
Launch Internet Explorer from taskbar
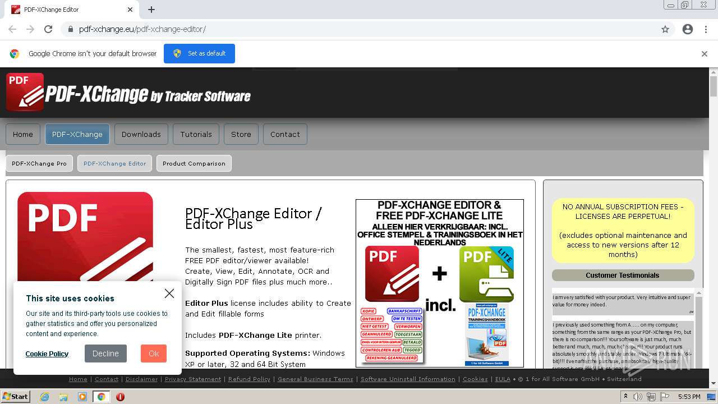click(44, 397)
